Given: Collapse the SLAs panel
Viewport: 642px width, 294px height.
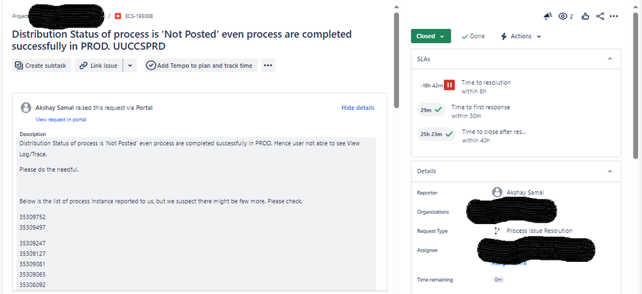Looking at the screenshot, I should coord(610,59).
